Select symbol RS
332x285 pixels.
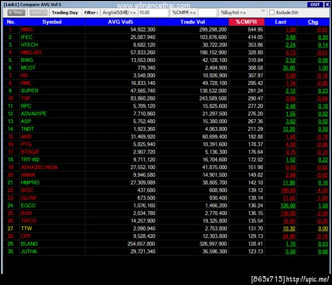click(24, 75)
